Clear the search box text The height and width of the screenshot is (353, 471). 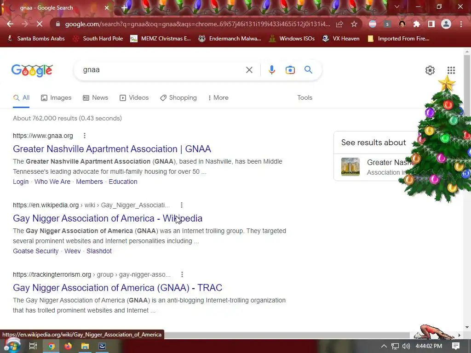point(249,70)
